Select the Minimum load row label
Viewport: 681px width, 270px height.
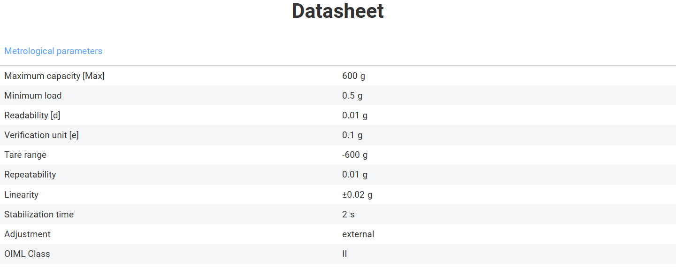point(33,96)
